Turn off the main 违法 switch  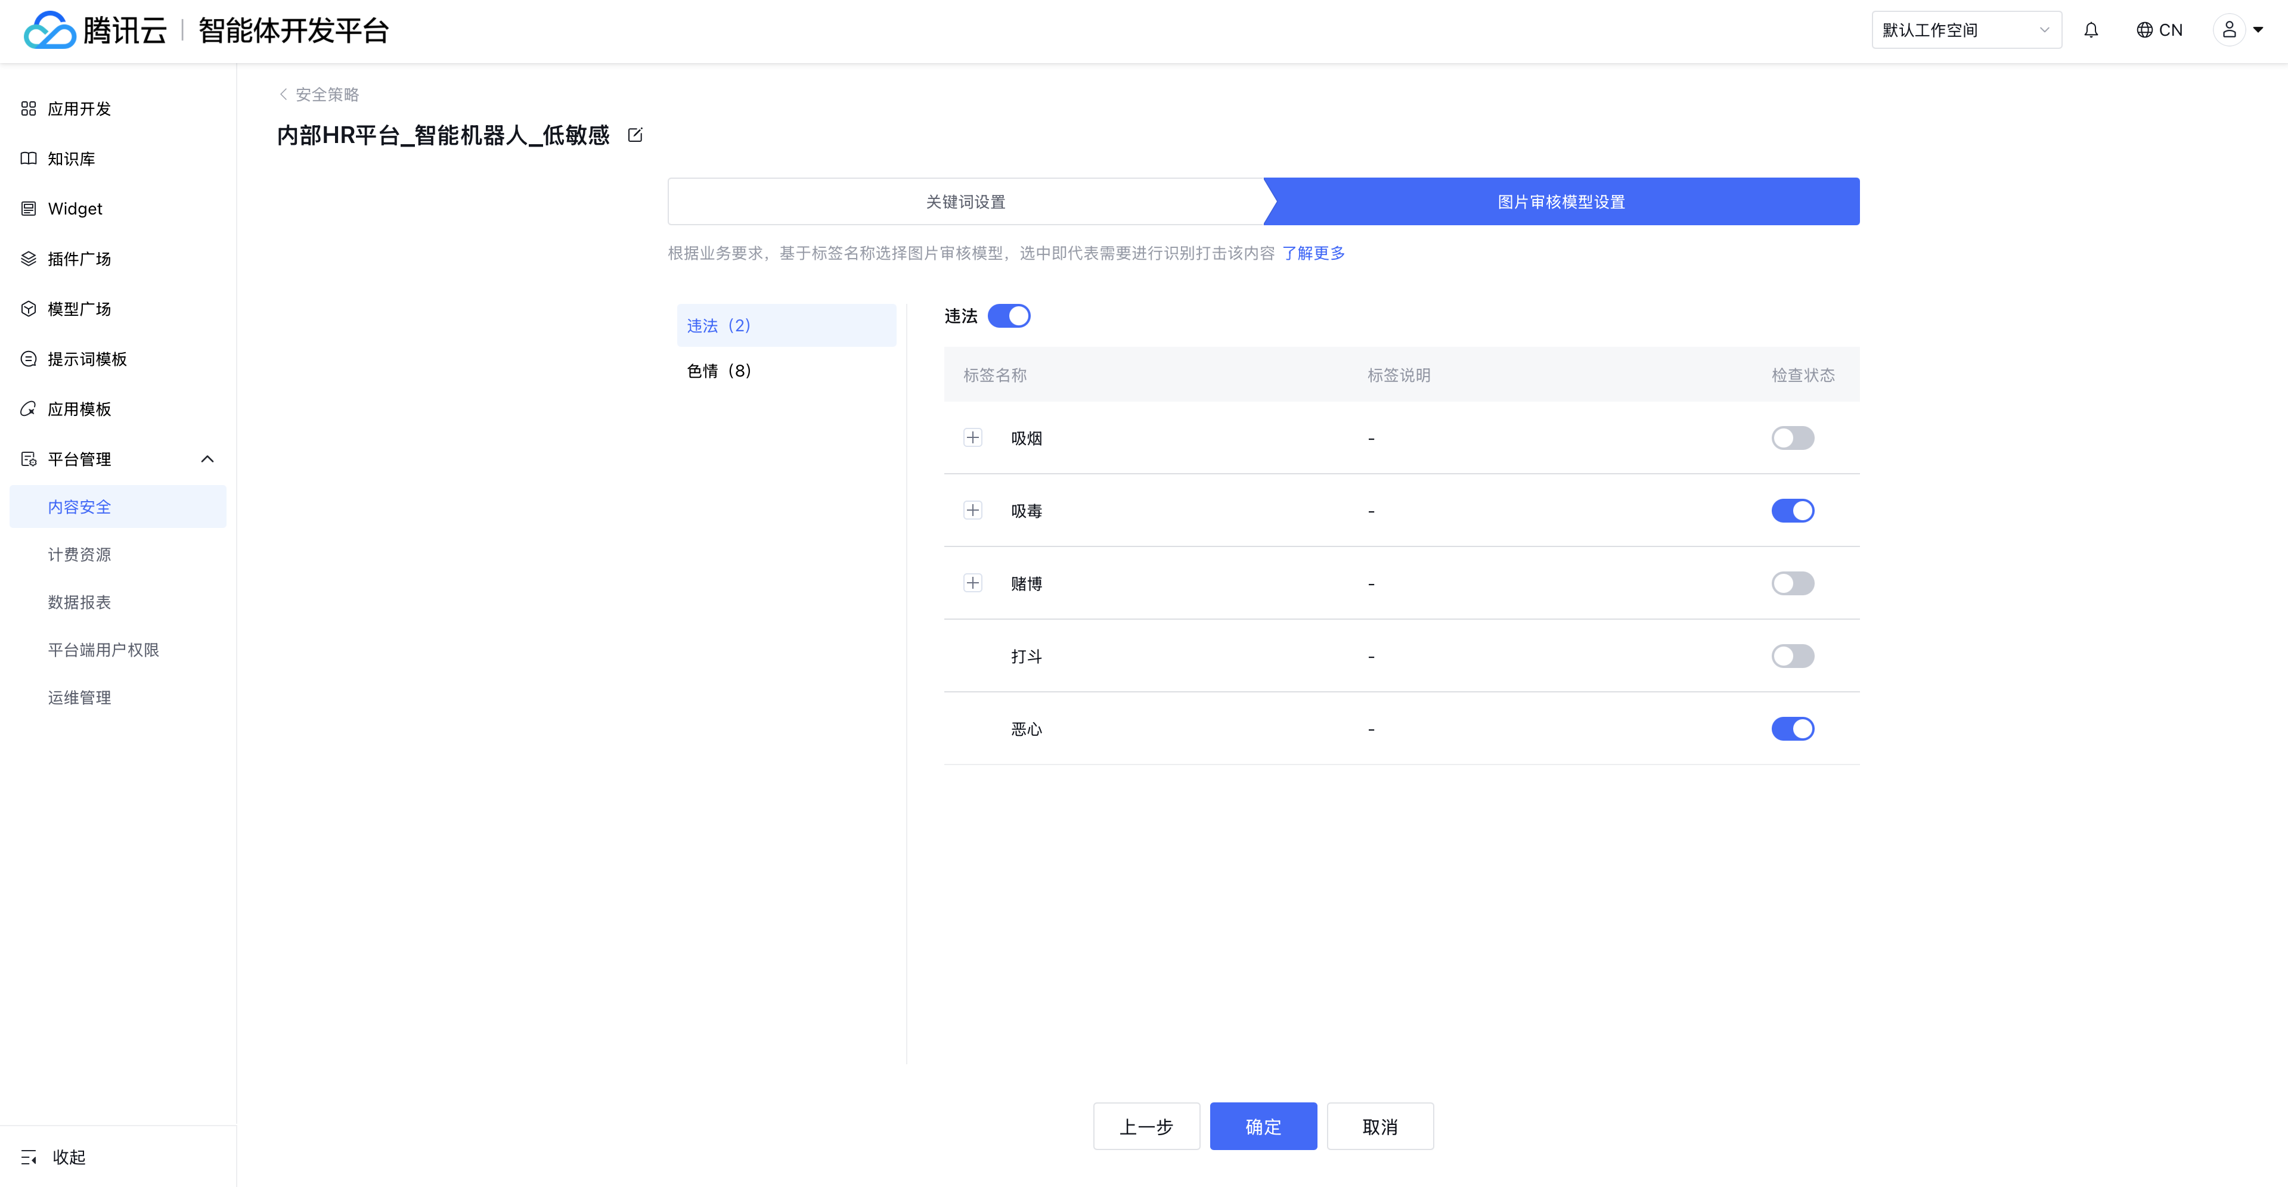[1009, 316]
